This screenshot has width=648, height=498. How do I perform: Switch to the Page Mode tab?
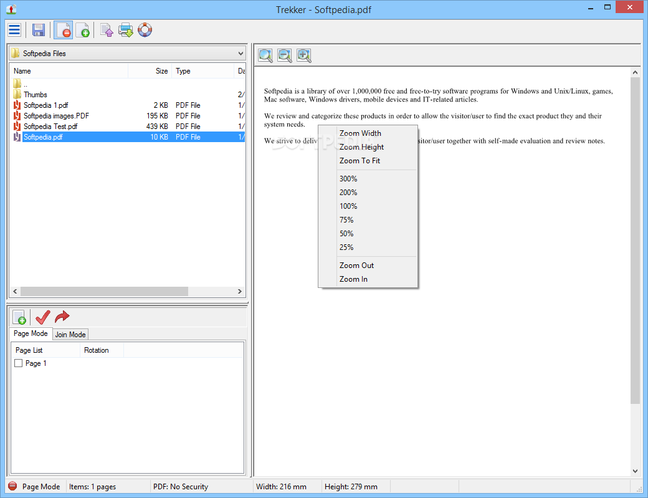tap(31, 333)
